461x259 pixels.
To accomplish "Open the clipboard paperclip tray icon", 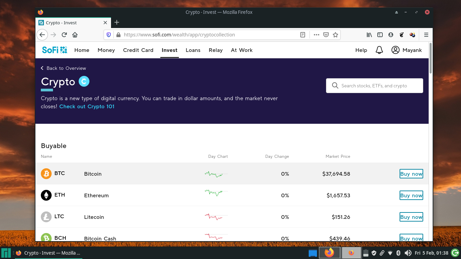I will pyautogui.click(x=382, y=253).
